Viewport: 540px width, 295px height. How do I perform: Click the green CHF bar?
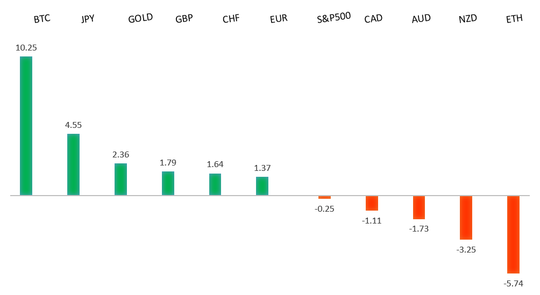point(215,184)
